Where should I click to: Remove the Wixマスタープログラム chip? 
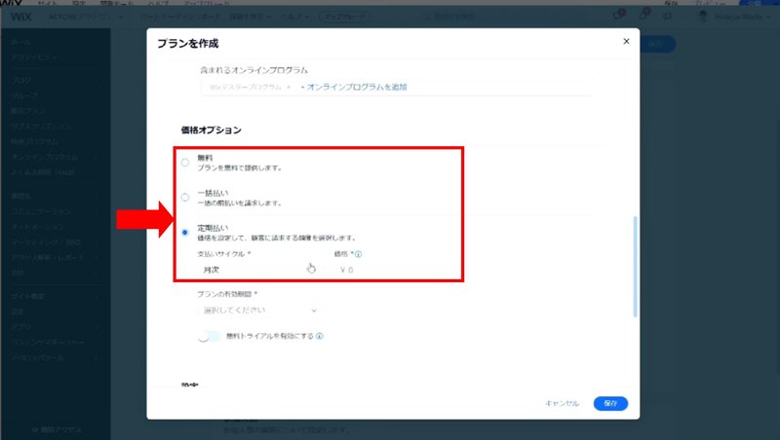point(289,87)
